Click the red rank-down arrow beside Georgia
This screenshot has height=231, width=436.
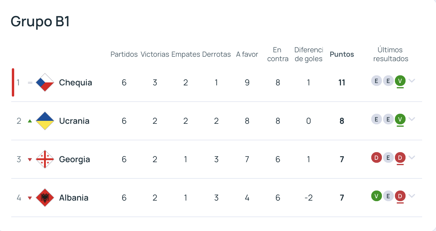[30, 159]
